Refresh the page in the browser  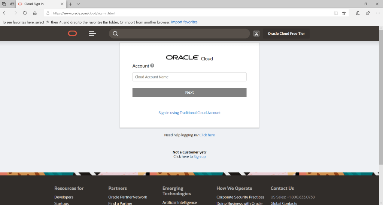(25, 13)
